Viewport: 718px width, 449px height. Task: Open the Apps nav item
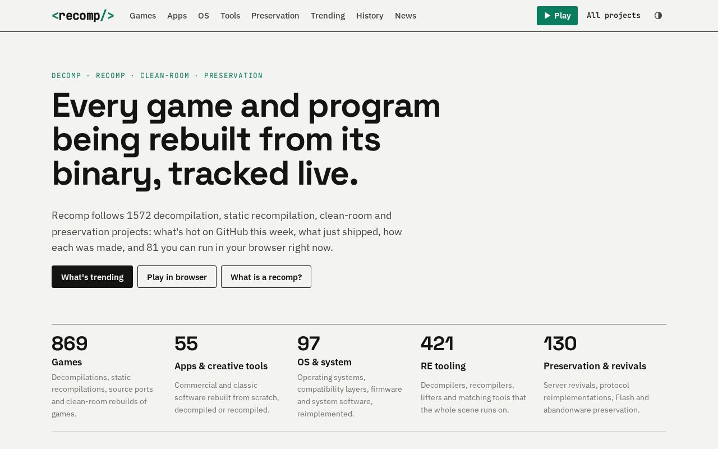point(177,16)
